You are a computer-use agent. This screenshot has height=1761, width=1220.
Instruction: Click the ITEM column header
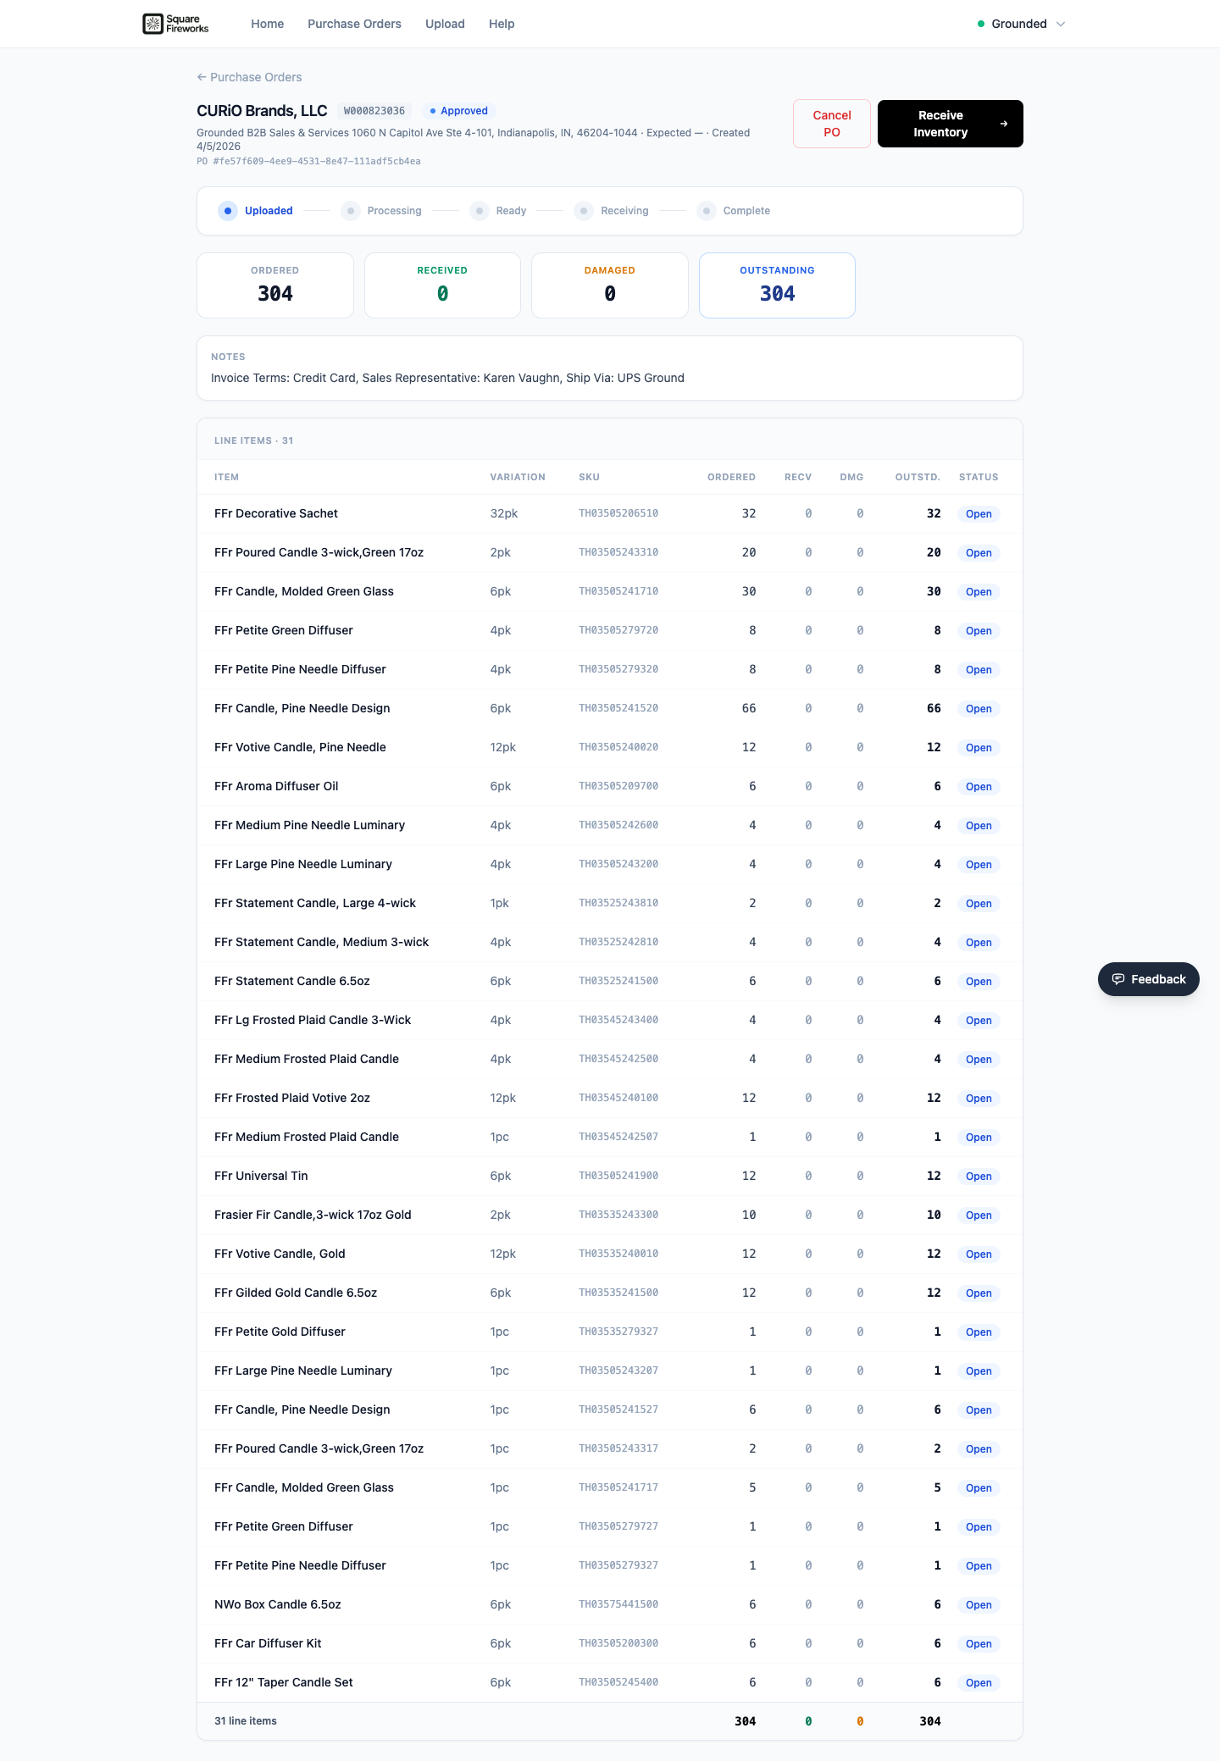point(227,477)
